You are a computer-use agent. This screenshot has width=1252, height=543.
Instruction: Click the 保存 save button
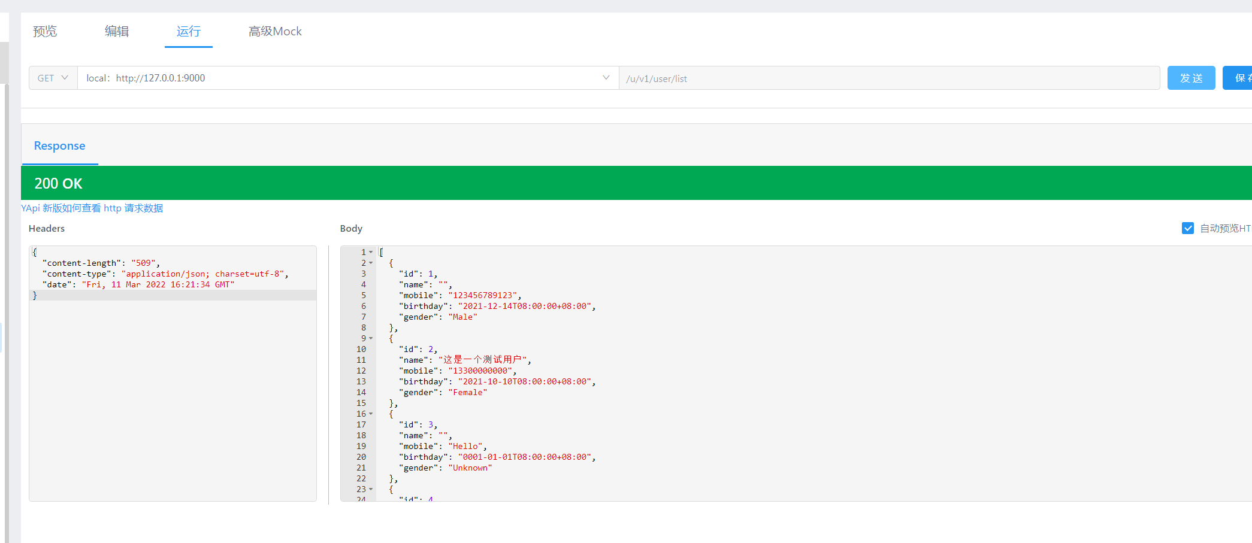point(1238,78)
